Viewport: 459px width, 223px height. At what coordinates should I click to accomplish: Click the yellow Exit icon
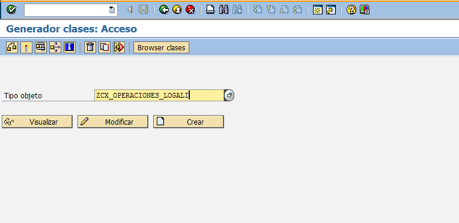177,10
